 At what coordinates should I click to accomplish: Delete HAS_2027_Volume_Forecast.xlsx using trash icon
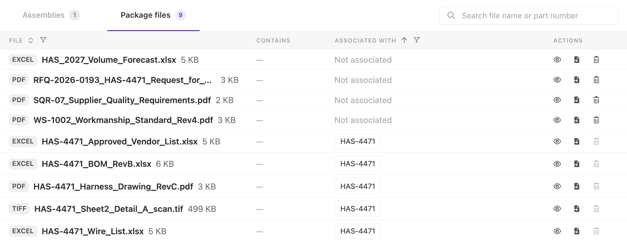[596, 60]
